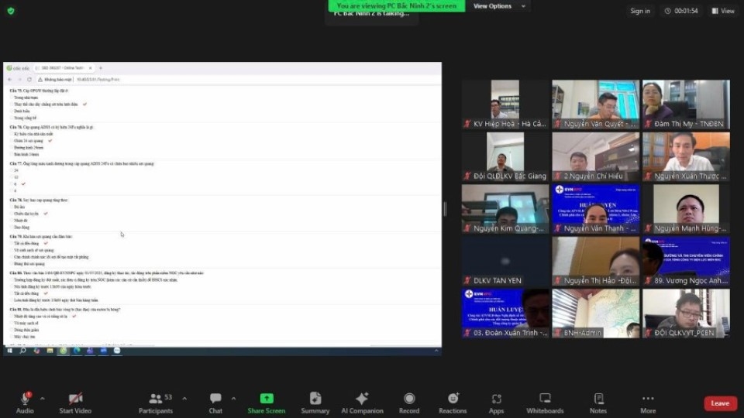Click the red Leave button
Image resolution: width=744 pixels, height=418 pixels.
720,403
